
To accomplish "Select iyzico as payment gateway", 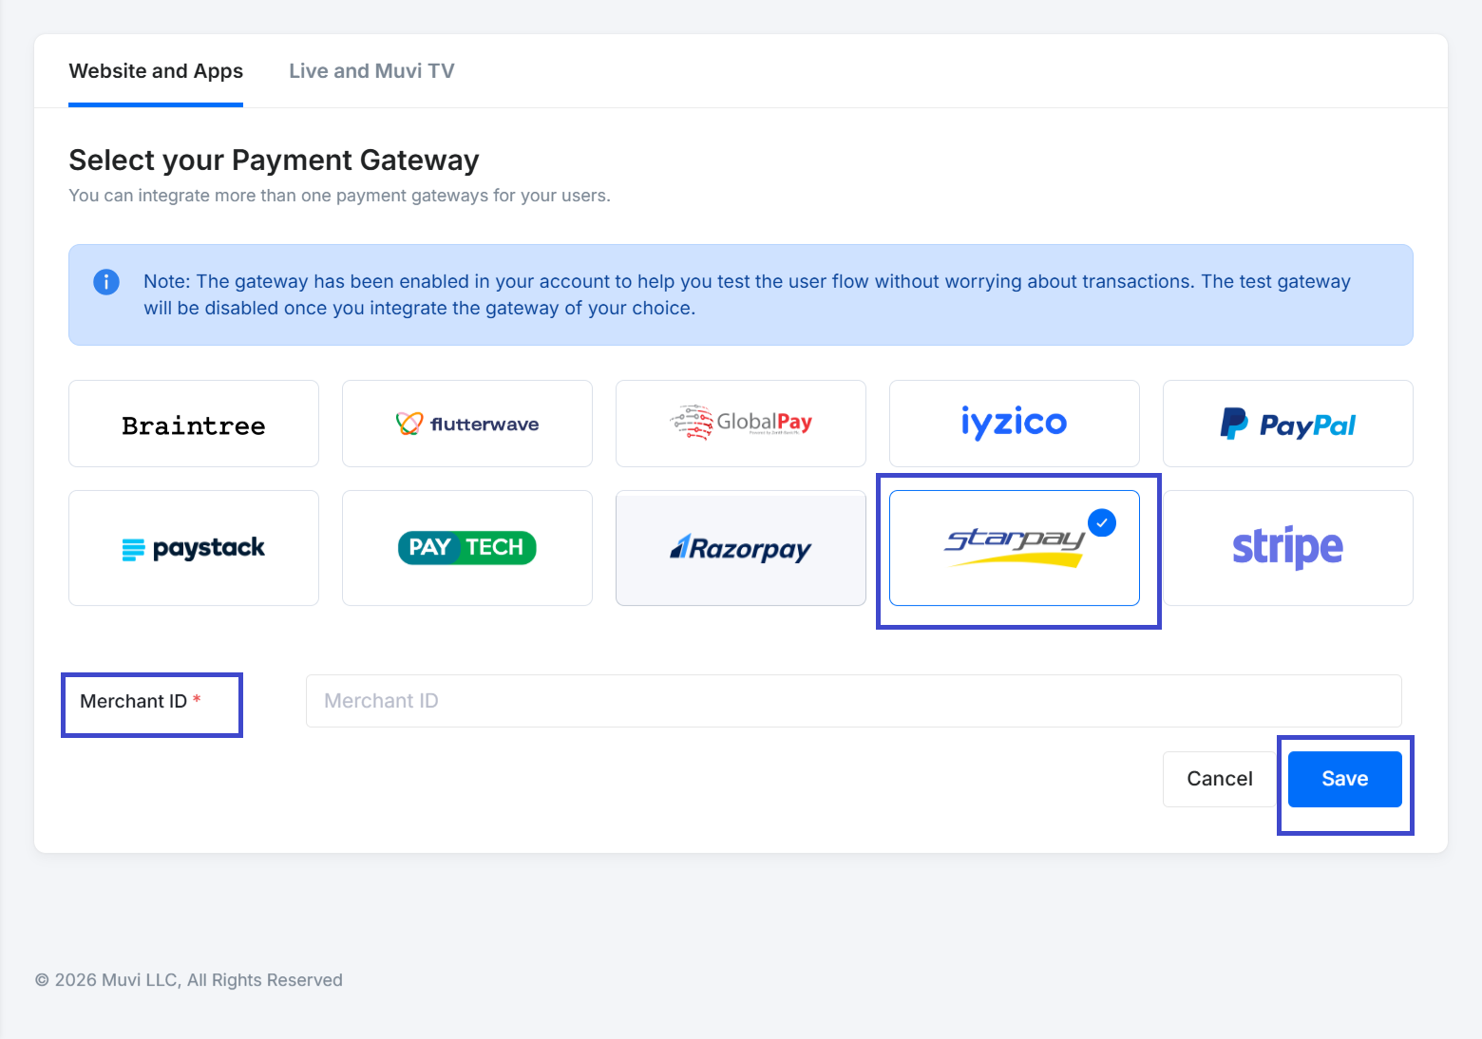I will pos(1014,424).
